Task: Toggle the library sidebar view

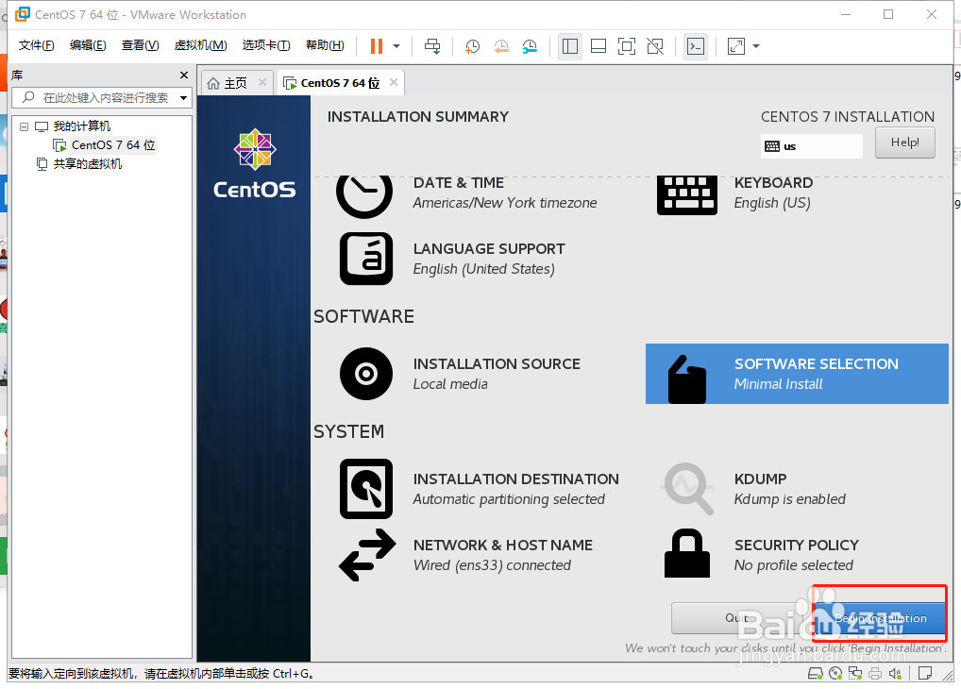Action: (x=570, y=46)
